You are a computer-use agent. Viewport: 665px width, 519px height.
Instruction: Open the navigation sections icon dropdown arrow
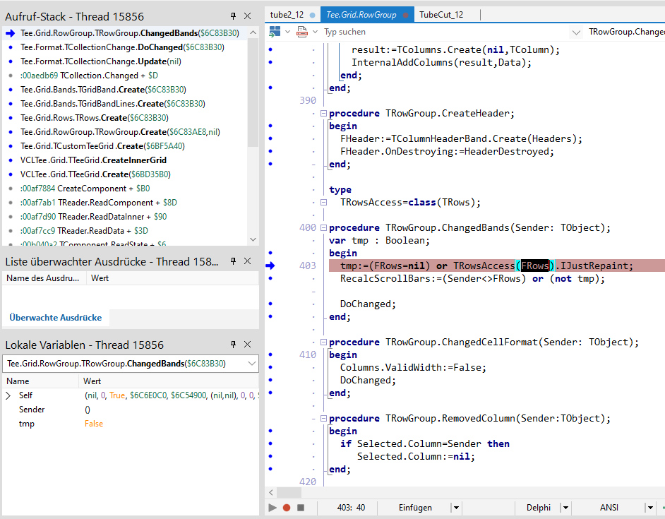click(287, 32)
